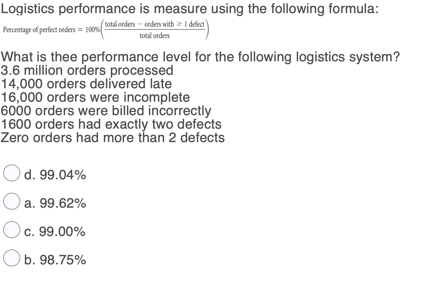Click the denominator total orders in the formula
Screen dimensions: 426x281
tap(154, 35)
